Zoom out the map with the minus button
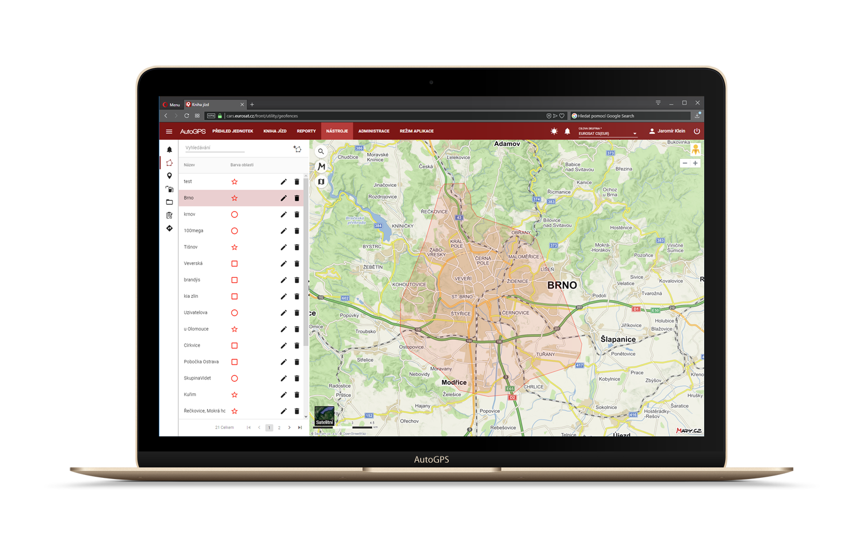 point(685,163)
